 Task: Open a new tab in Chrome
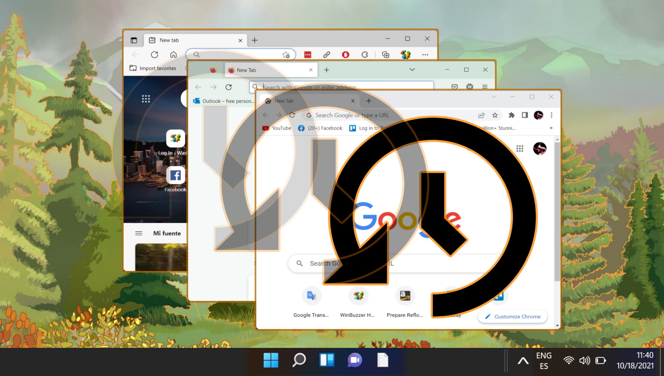[x=369, y=101]
